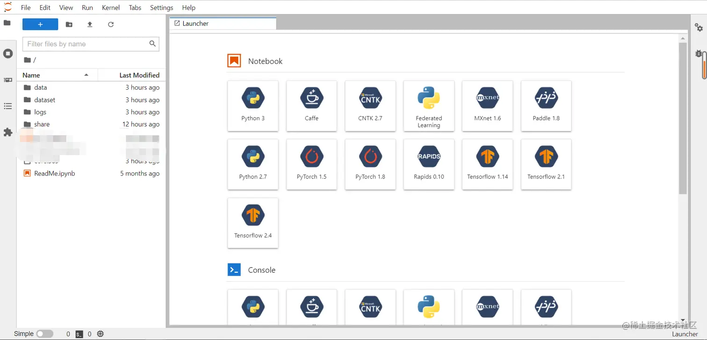
Task: Click the kernel chip icon in status bar
Action: point(101,334)
